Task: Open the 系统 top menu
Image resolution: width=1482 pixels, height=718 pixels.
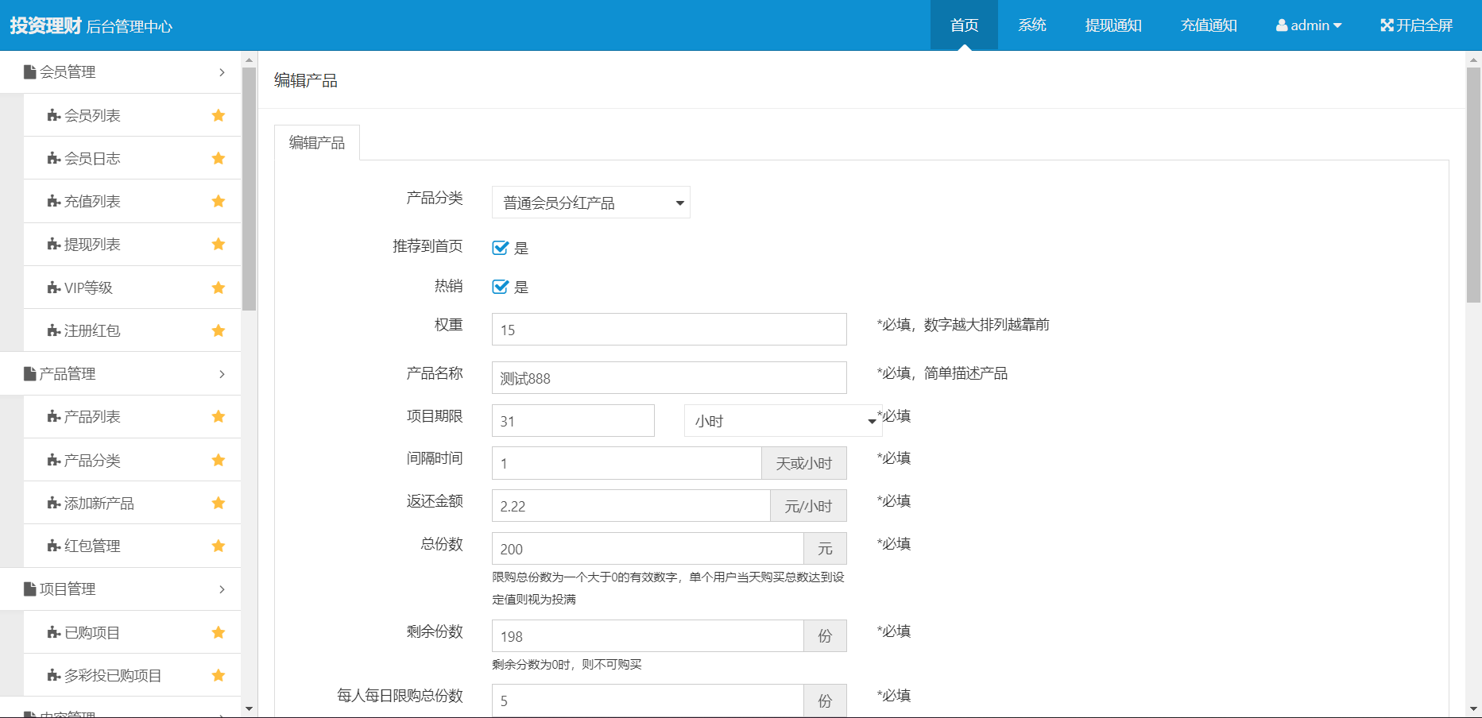Action: point(1031,25)
